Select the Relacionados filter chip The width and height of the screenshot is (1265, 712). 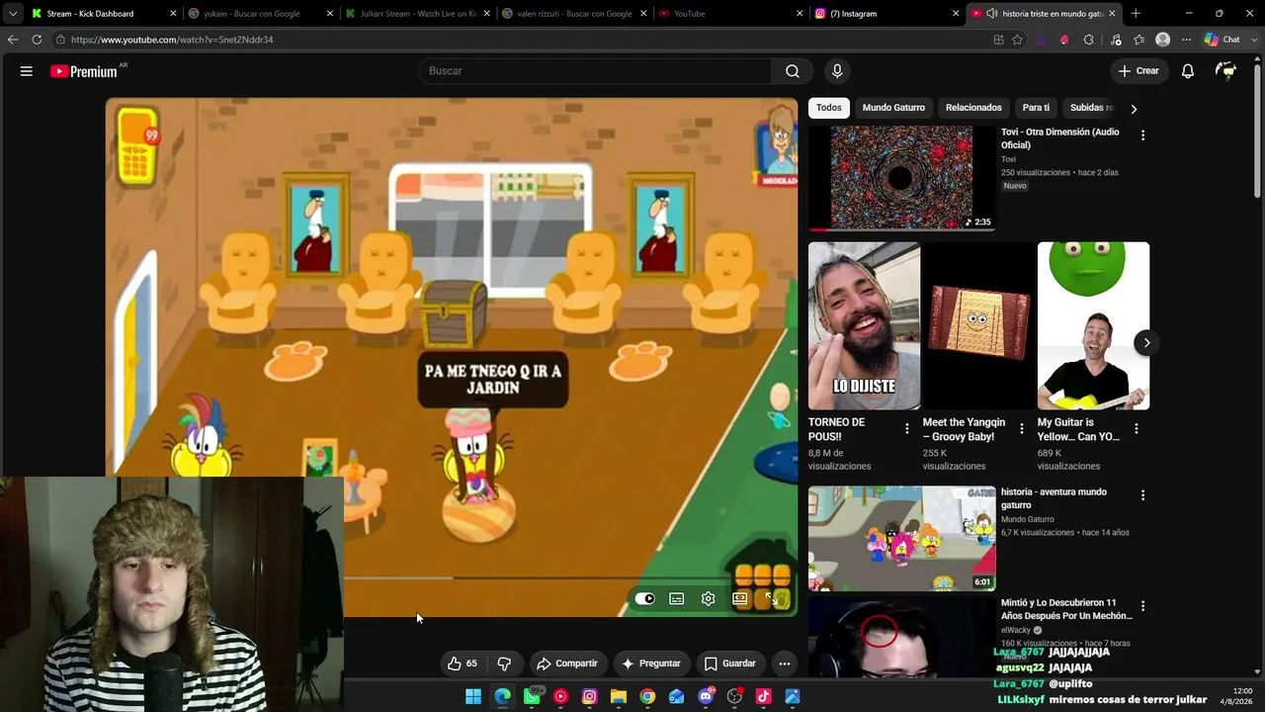[973, 108]
